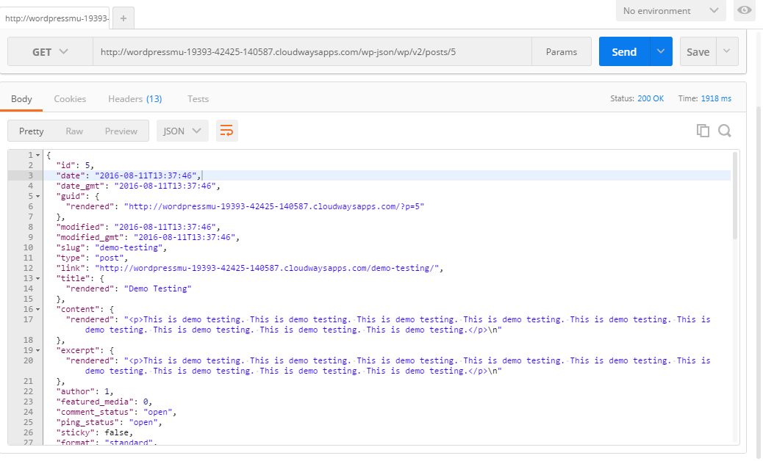This screenshot has height=461, width=763.
Task: Click the 200 OK status text
Action: 651,98
